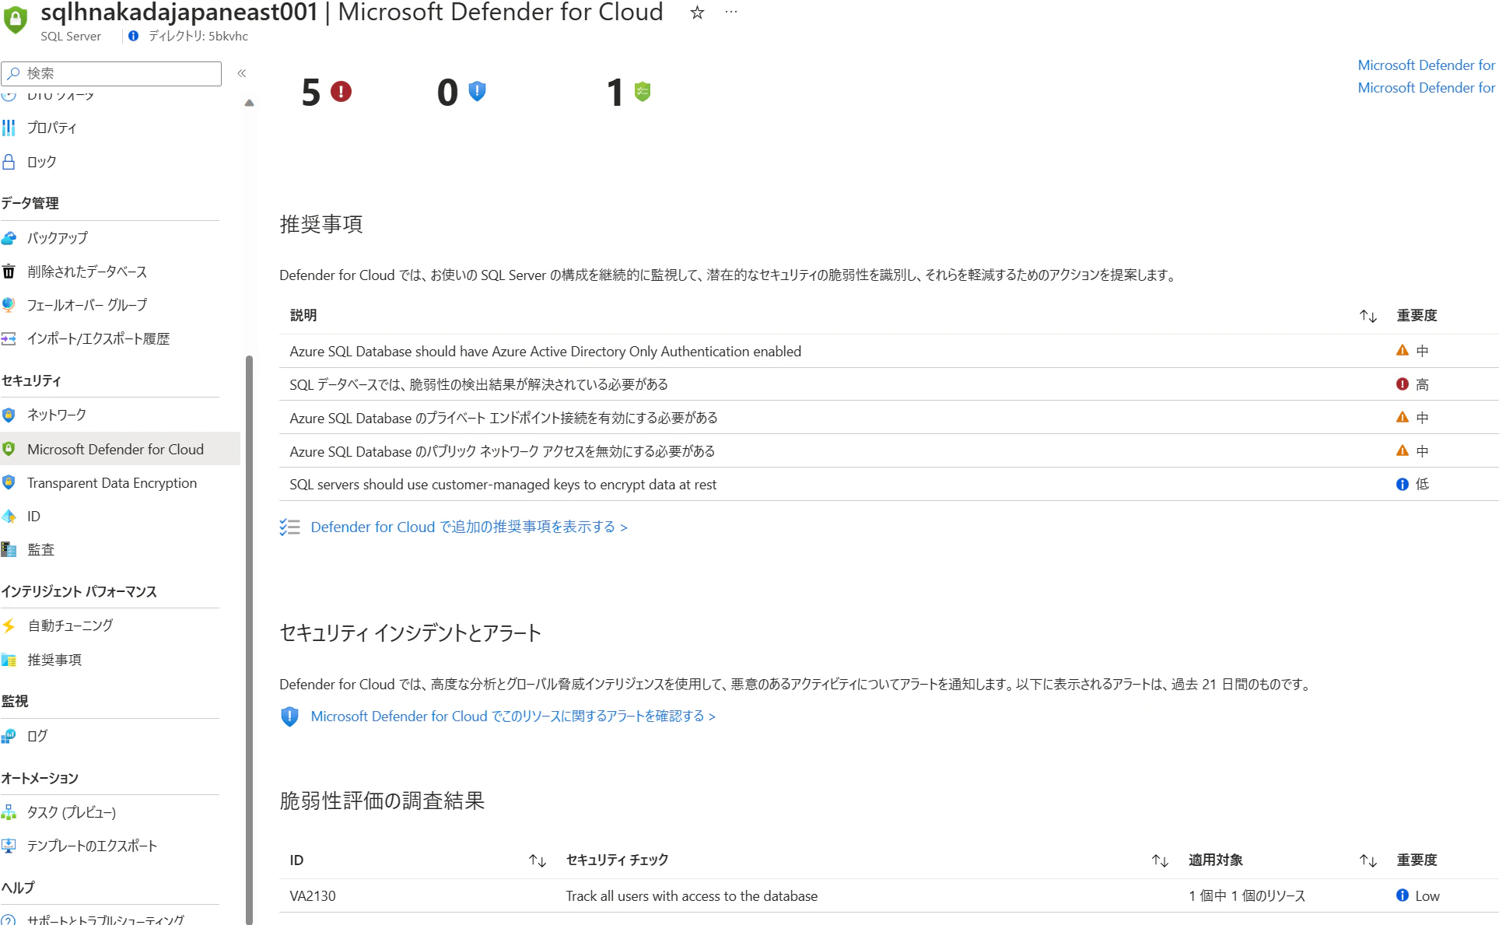1499x925 pixels.
Task: Click the blue shield icon beside count 0
Action: 477,92
